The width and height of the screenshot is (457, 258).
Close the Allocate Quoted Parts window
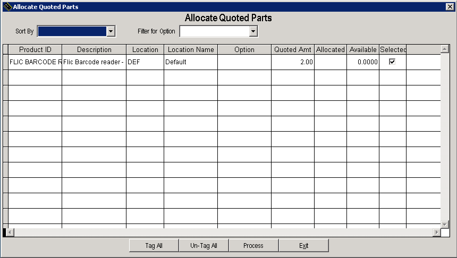(450, 6)
